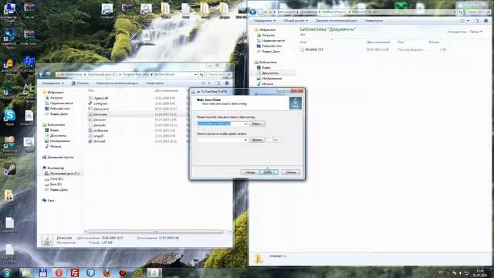Click Explorer folder icon on taskbar

(26, 273)
